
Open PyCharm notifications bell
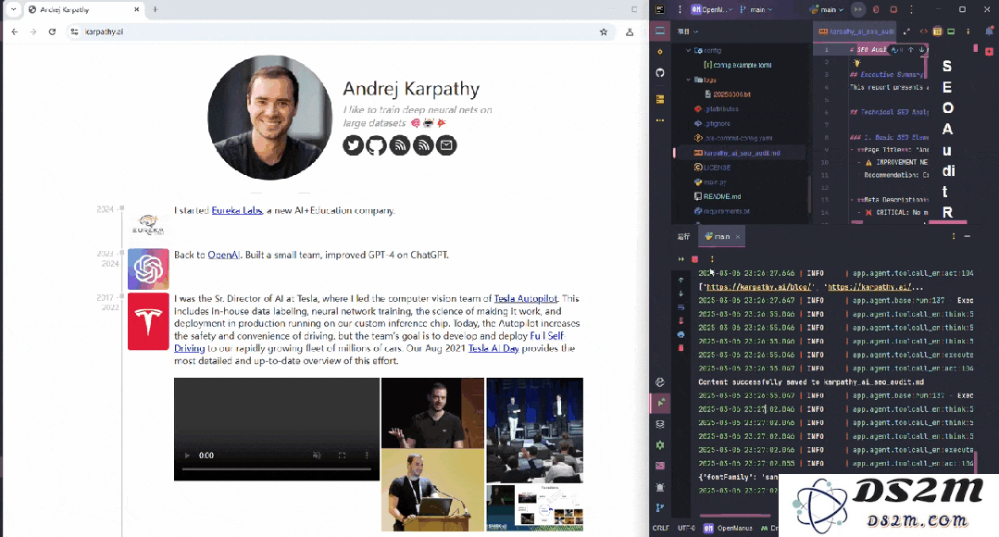pos(990,31)
